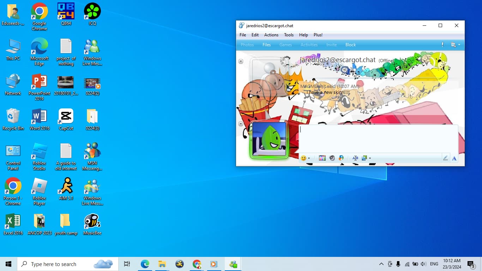Open the emoticon picker smiley
Image resolution: width=482 pixels, height=271 pixels.
coord(303,158)
